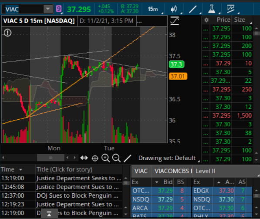The image size is (260, 219).
Task: Select the Level II tab
Action: 205,171
